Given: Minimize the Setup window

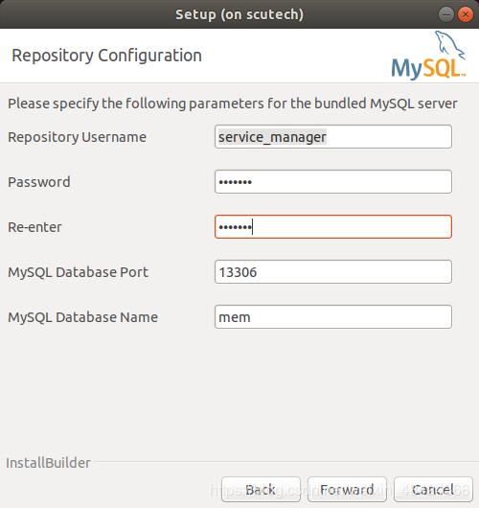Looking at the screenshot, I should coord(446,14).
